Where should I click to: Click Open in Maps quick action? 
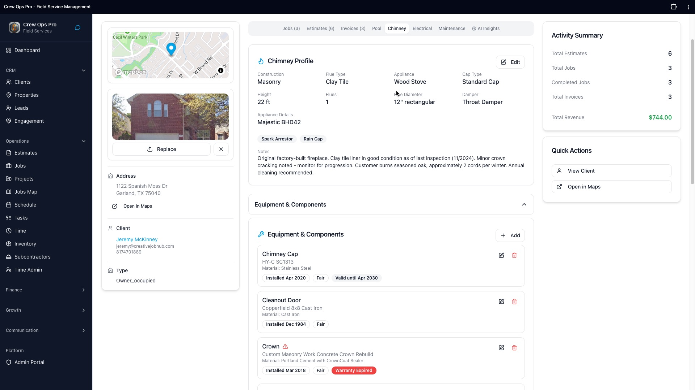pyautogui.click(x=611, y=187)
